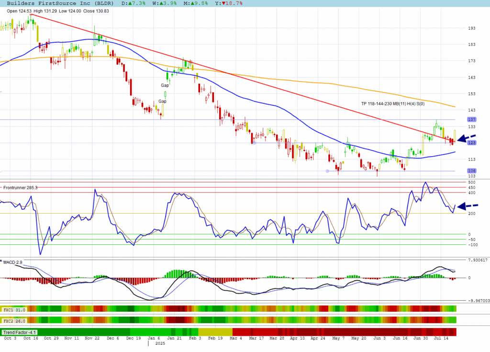Click the Jul 14 date label

coord(441,338)
